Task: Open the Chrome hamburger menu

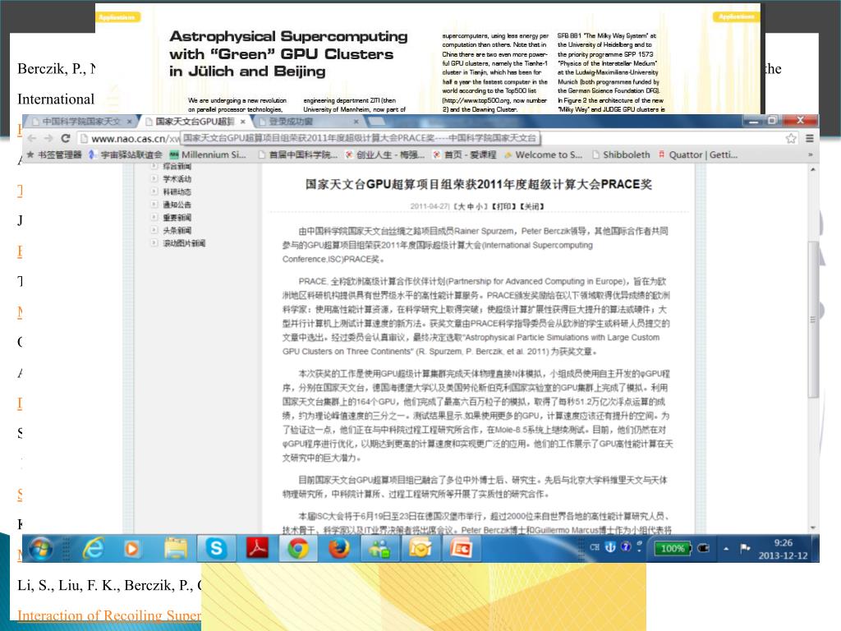Action: pyautogui.click(x=809, y=138)
